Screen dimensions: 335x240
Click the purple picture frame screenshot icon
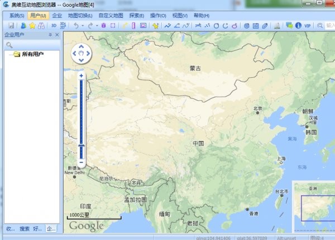[x=143, y=26]
